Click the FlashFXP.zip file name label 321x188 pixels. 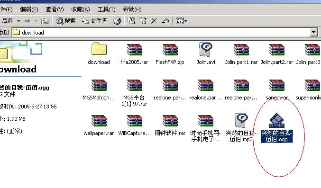170,62
